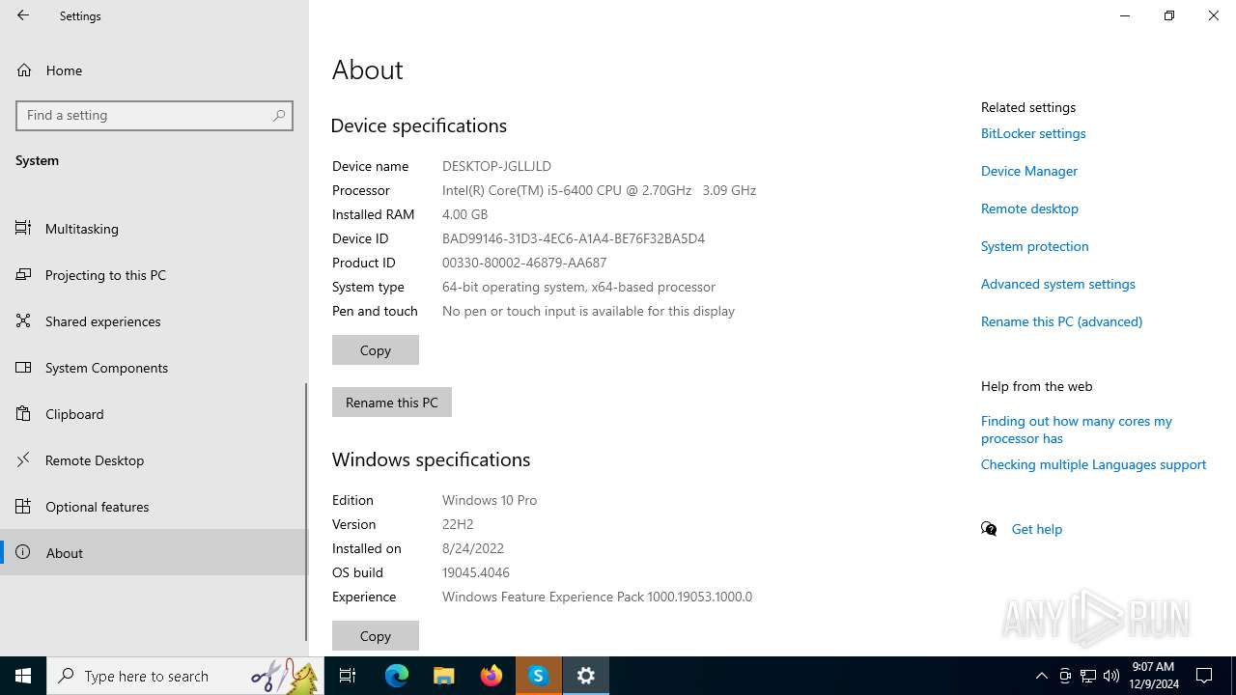Select Shared experiences in sidebar

tap(154, 320)
